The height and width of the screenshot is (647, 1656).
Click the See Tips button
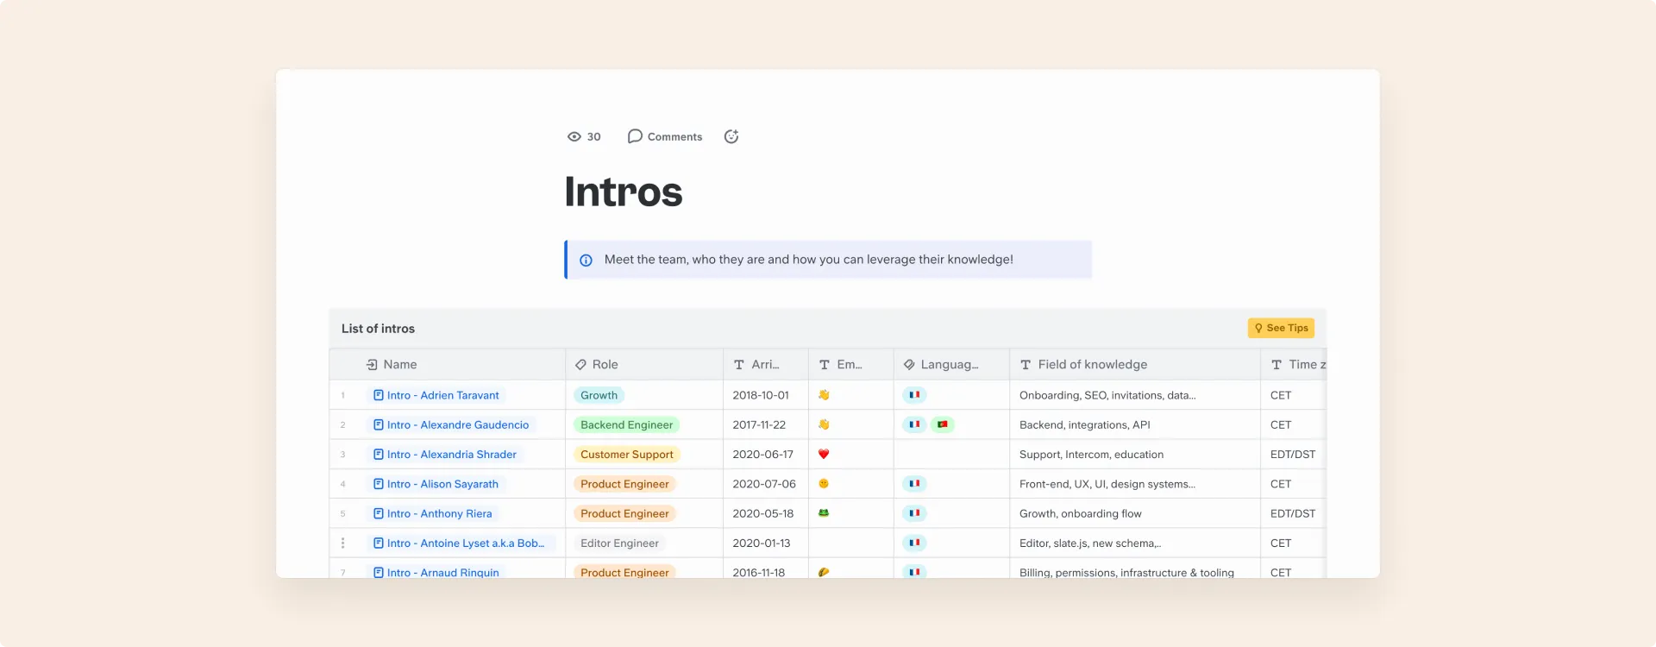pos(1281,328)
